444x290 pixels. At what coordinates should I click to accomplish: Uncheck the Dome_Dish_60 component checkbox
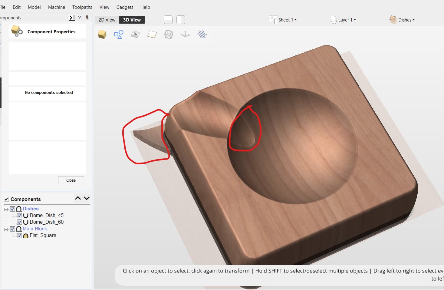(19, 222)
